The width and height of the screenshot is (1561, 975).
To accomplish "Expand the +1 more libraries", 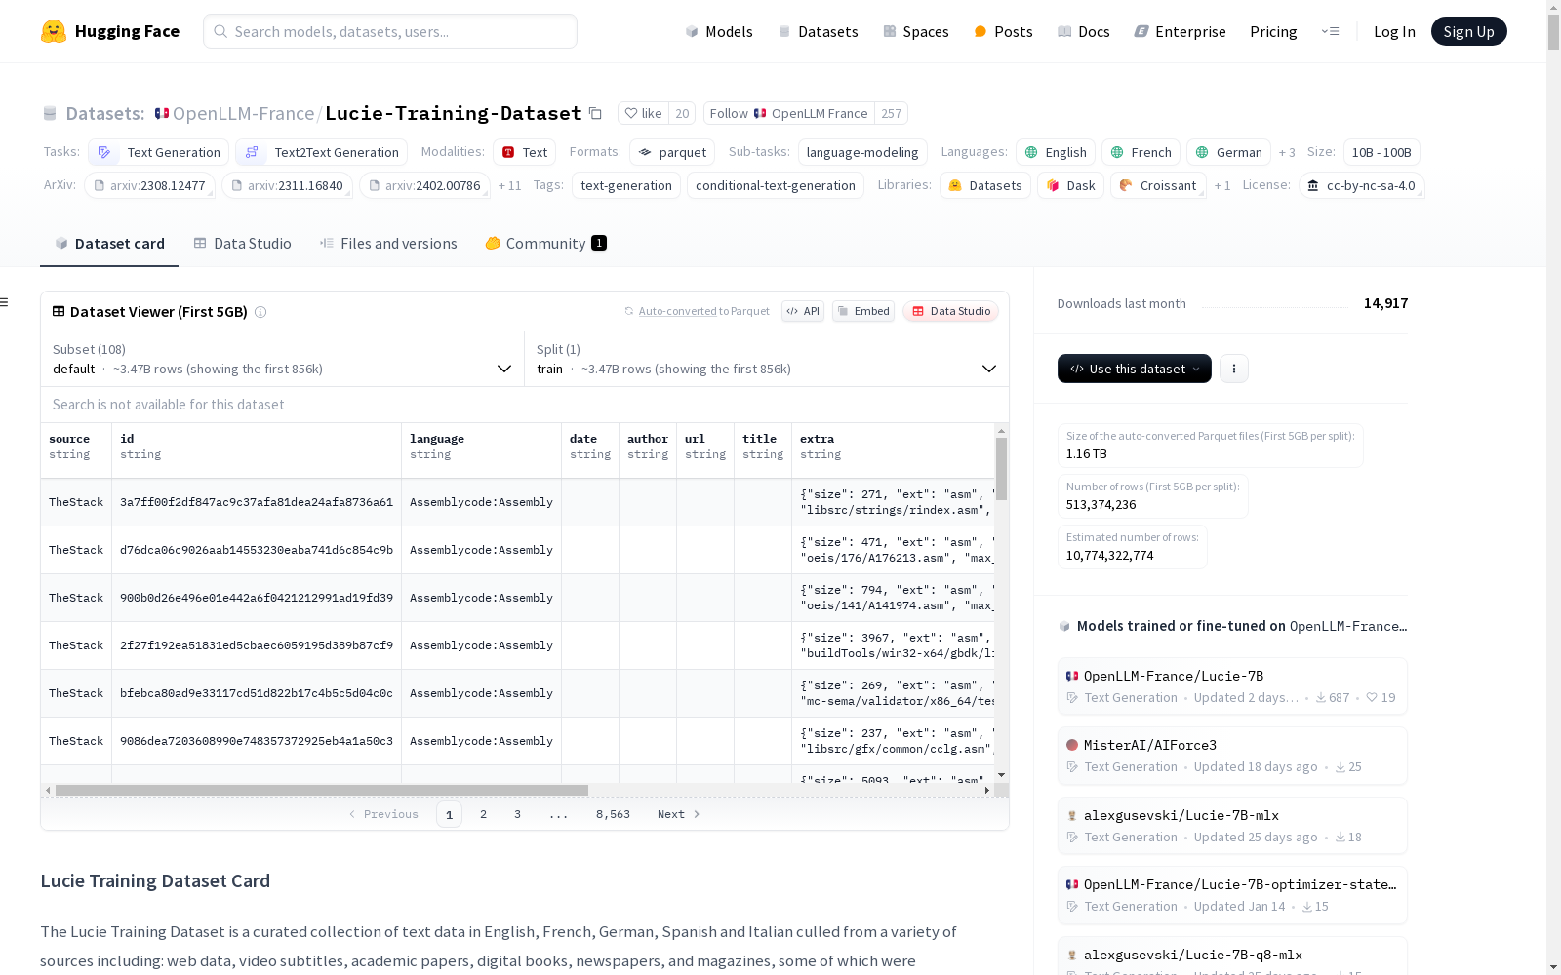I will tap(1222, 185).
